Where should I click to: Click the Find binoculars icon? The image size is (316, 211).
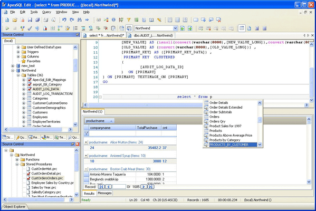point(79,20)
